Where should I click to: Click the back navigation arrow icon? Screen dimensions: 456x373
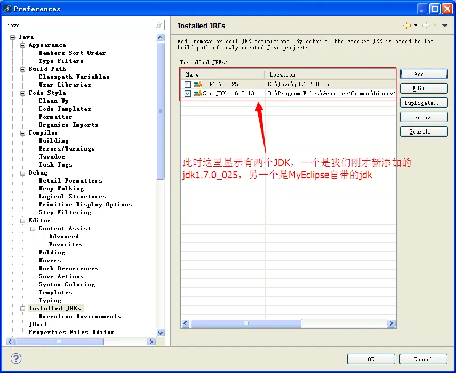pyautogui.click(x=406, y=26)
